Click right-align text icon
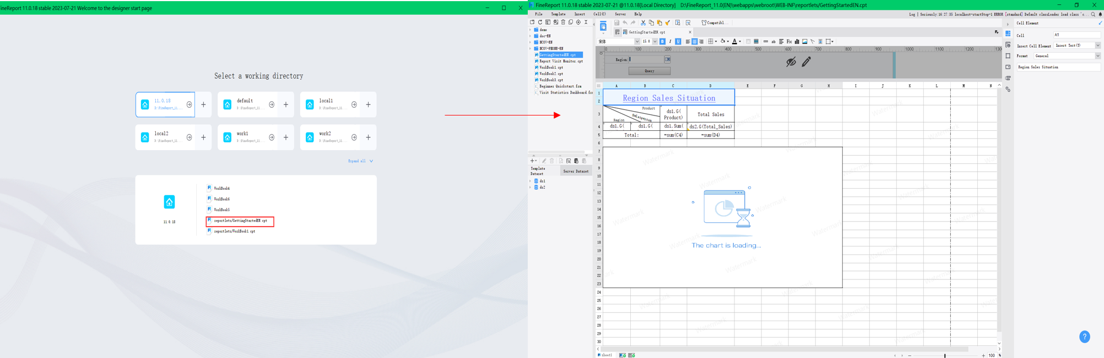Viewport: 1104px width, 358px height. click(701, 41)
